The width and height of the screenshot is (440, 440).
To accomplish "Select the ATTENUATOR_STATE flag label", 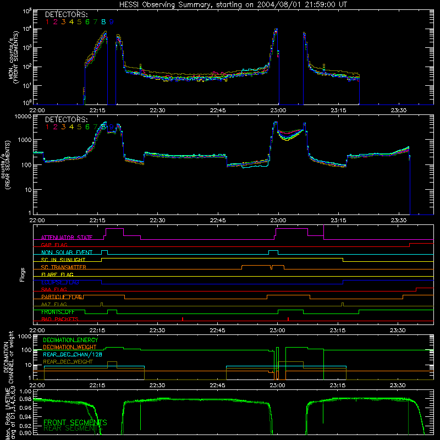I will (x=67, y=238).
